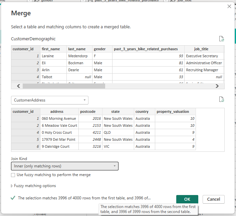Open the Join Kind dropdown
Image resolution: width=236 pixels, height=216 pixels.
tap(65, 166)
